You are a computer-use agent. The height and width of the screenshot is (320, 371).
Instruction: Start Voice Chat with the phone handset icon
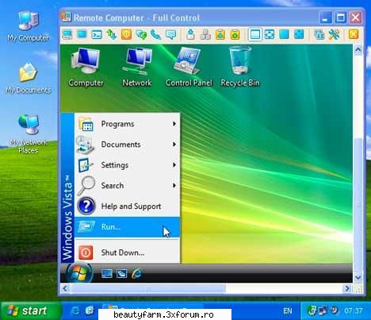(x=156, y=35)
